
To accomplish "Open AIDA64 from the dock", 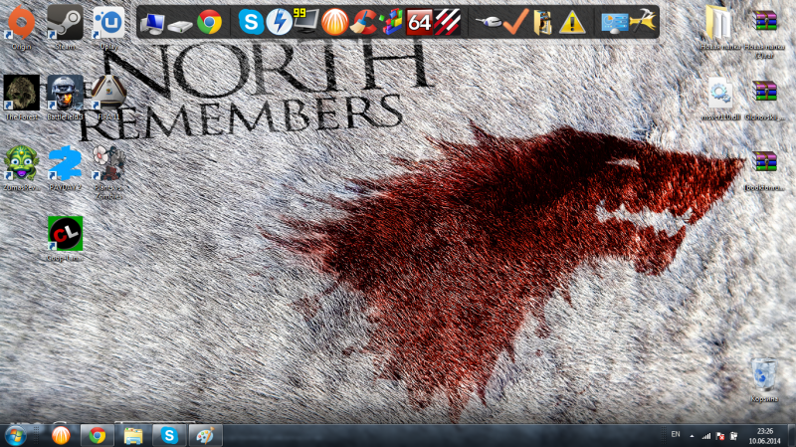I will tap(419, 23).
